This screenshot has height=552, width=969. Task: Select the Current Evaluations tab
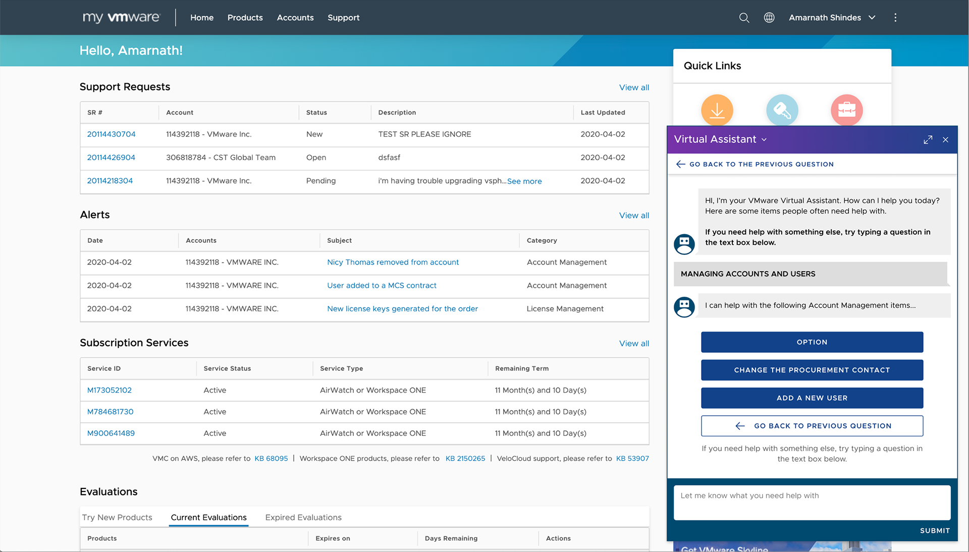click(208, 517)
